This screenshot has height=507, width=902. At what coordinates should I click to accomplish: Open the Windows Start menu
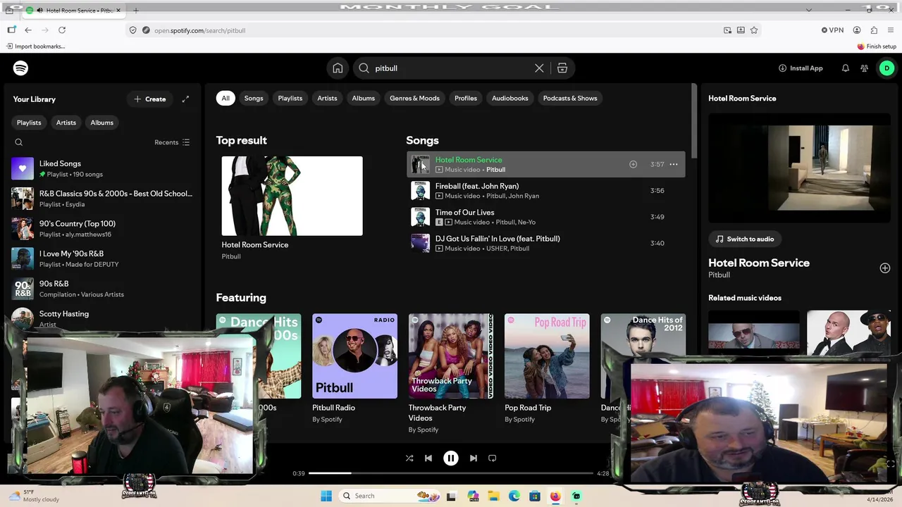click(x=326, y=496)
